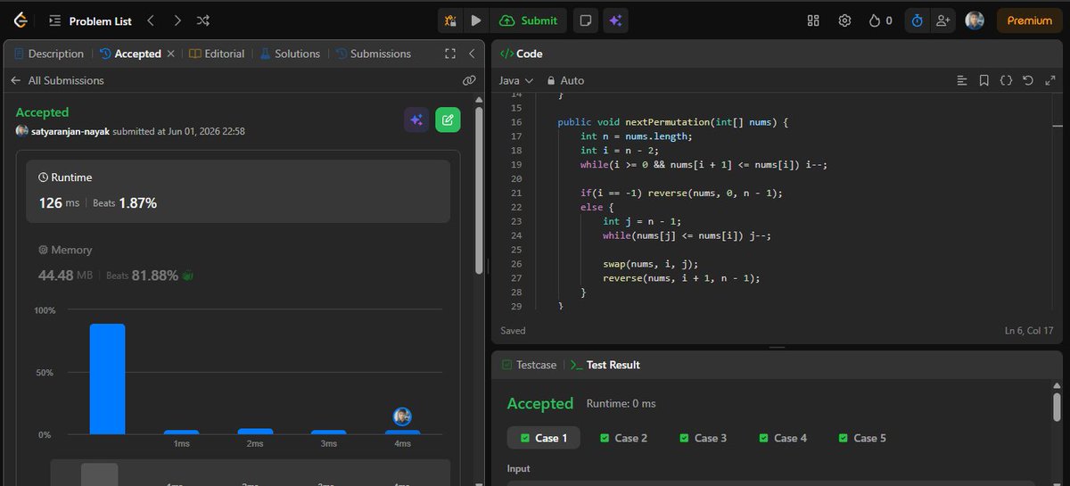Click the format code lines icon
This screenshot has height=486, width=1070.
[961, 80]
